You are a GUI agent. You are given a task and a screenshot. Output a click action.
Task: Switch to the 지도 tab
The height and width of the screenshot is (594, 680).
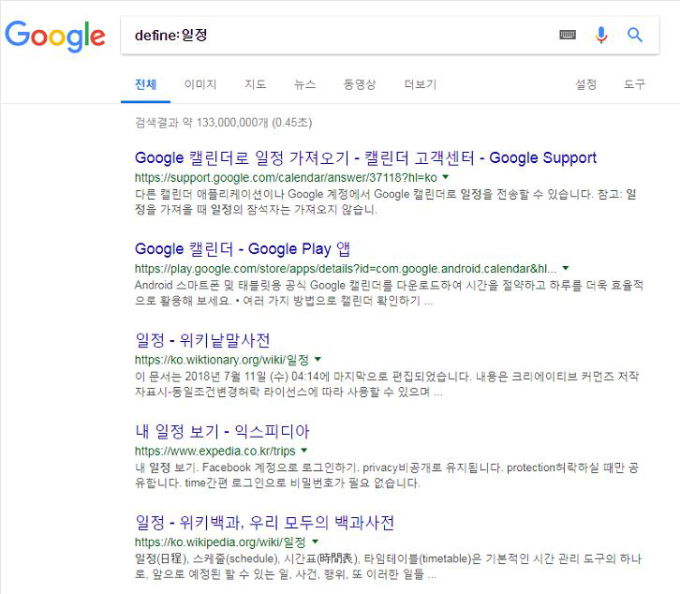(x=256, y=84)
